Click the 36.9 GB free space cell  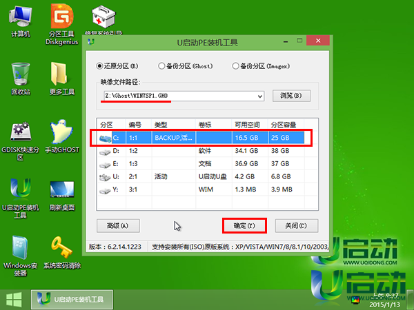246,164
